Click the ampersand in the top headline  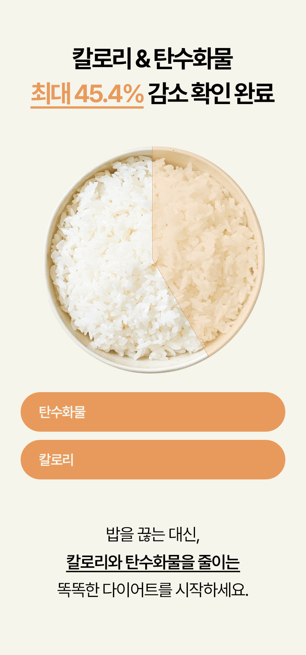coord(143,59)
